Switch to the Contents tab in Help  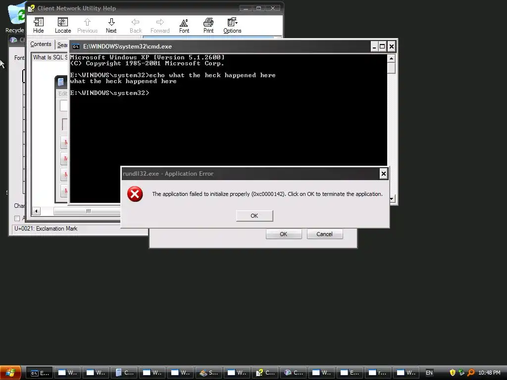41,44
